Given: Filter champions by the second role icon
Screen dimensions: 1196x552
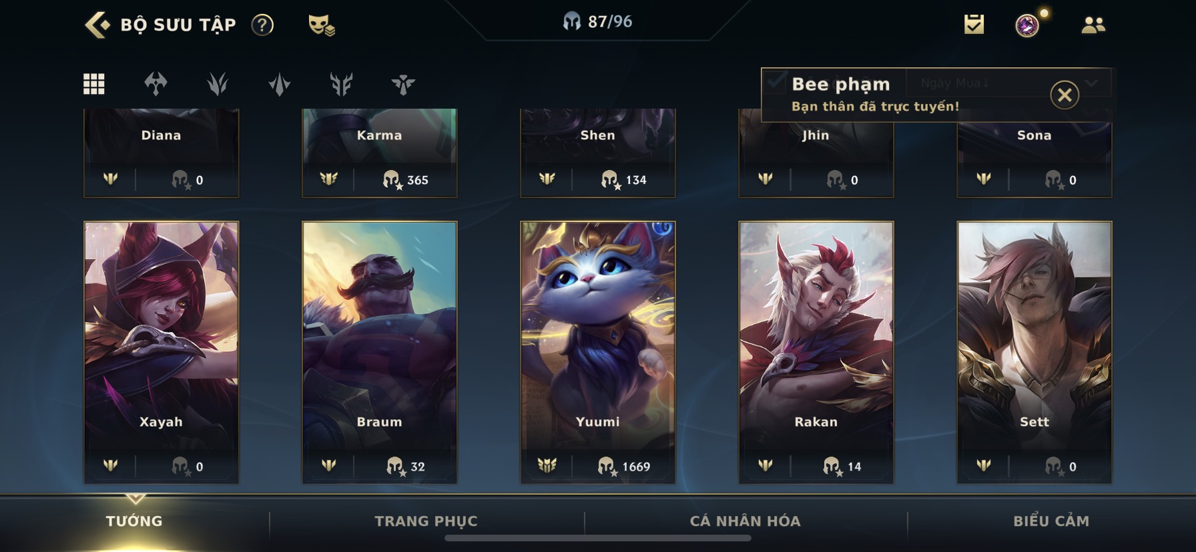Looking at the screenshot, I should pos(218,84).
